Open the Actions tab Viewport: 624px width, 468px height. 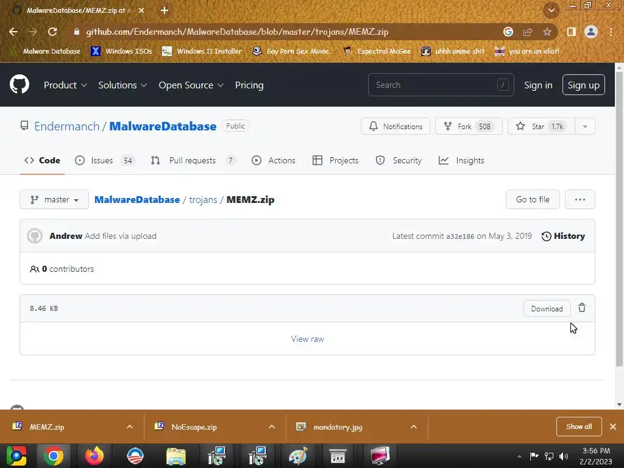(274, 160)
